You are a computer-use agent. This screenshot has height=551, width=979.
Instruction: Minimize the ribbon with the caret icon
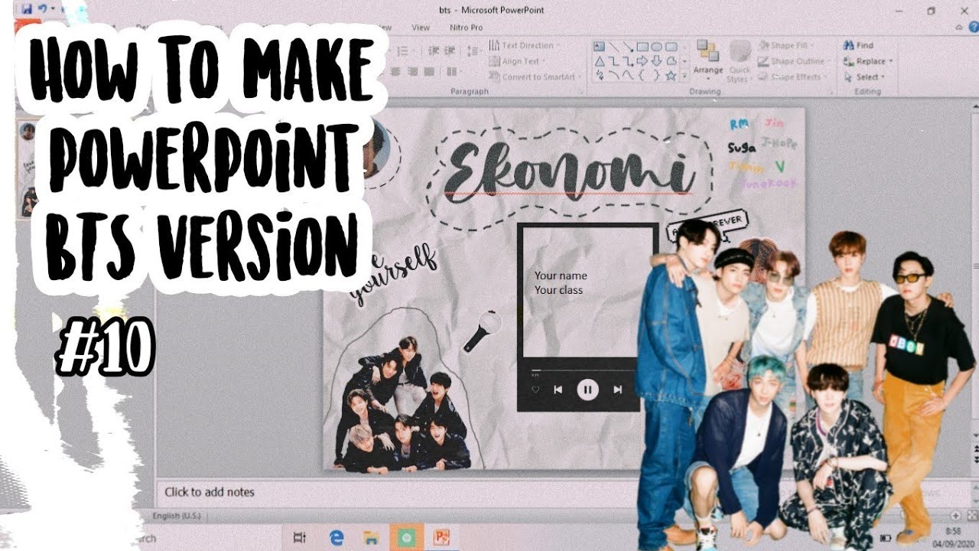click(x=958, y=28)
